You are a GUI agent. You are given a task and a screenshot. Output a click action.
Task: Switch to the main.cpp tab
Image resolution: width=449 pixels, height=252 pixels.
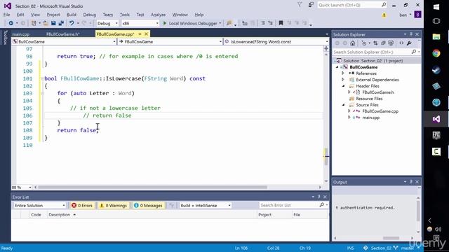coord(21,34)
